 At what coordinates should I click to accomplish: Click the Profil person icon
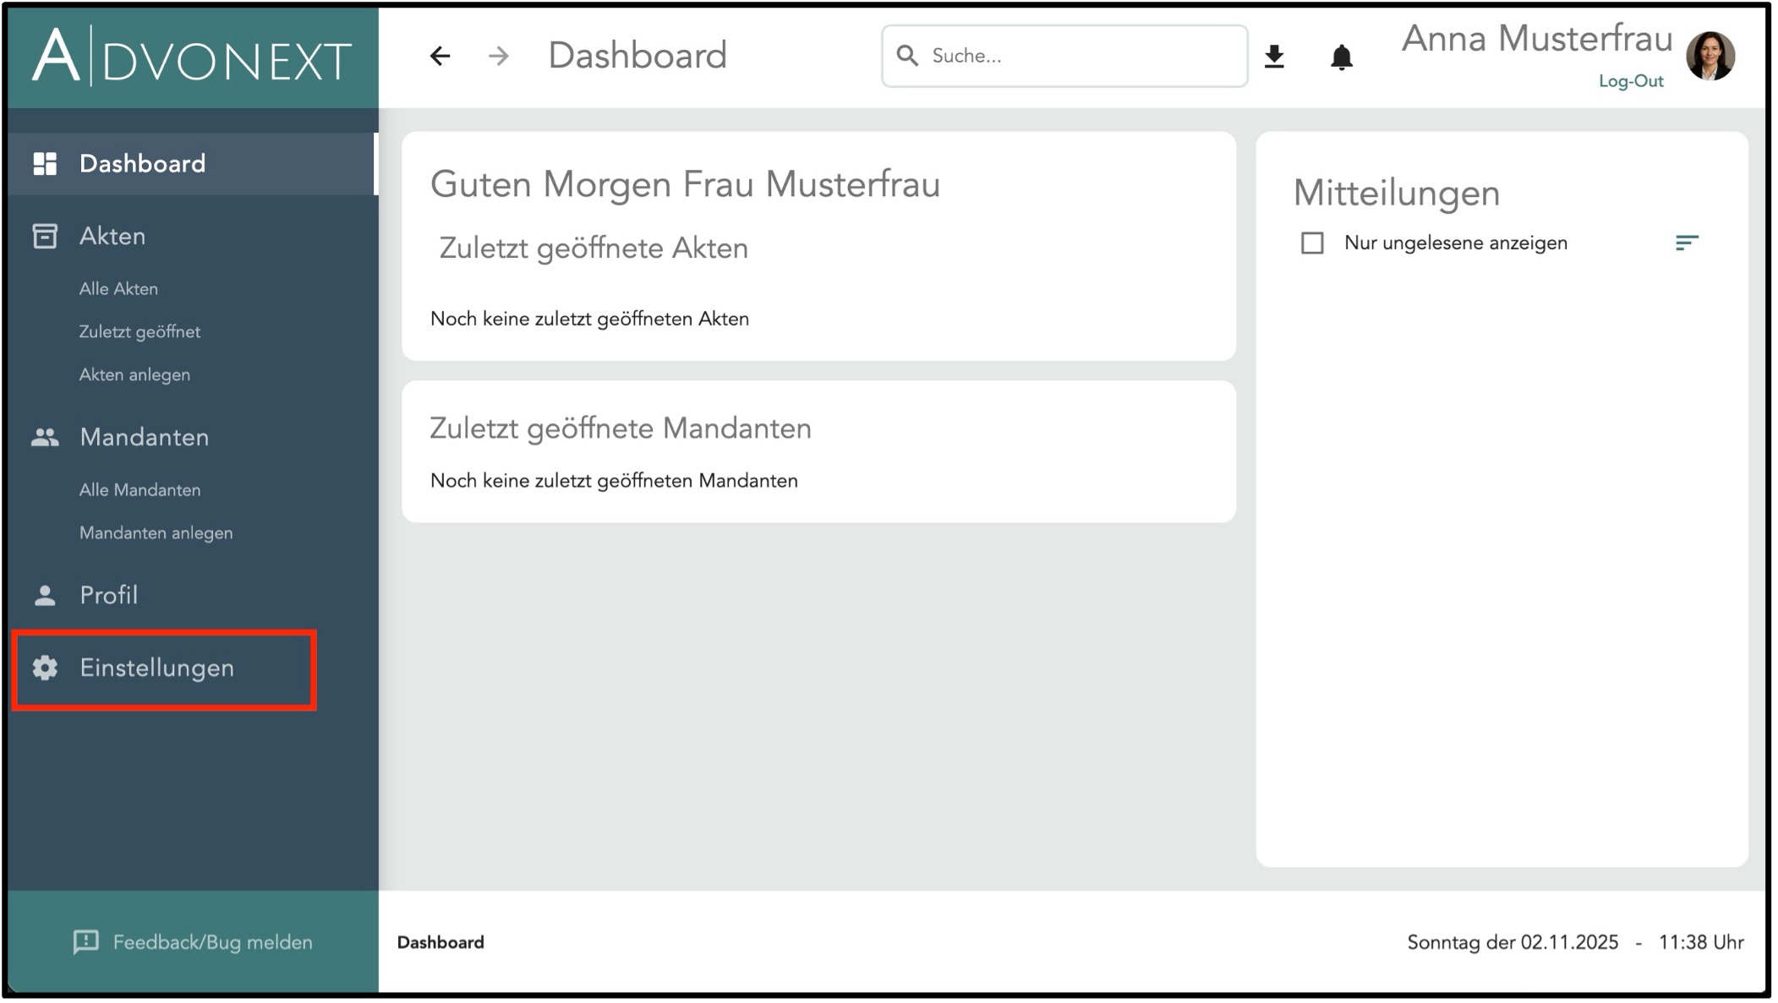coord(45,596)
